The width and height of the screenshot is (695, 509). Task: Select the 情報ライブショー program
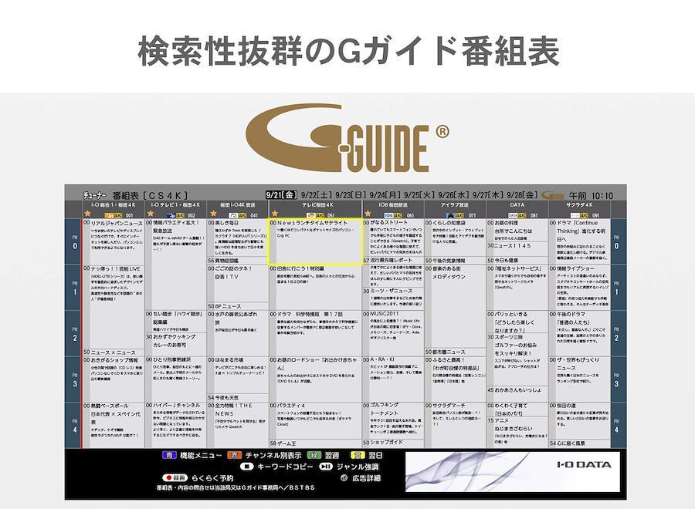[x=579, y=287]
